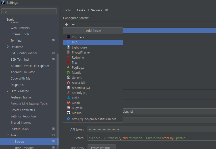Open Server Certificates settings
216x149 pixels.
[x=23, y=110]
